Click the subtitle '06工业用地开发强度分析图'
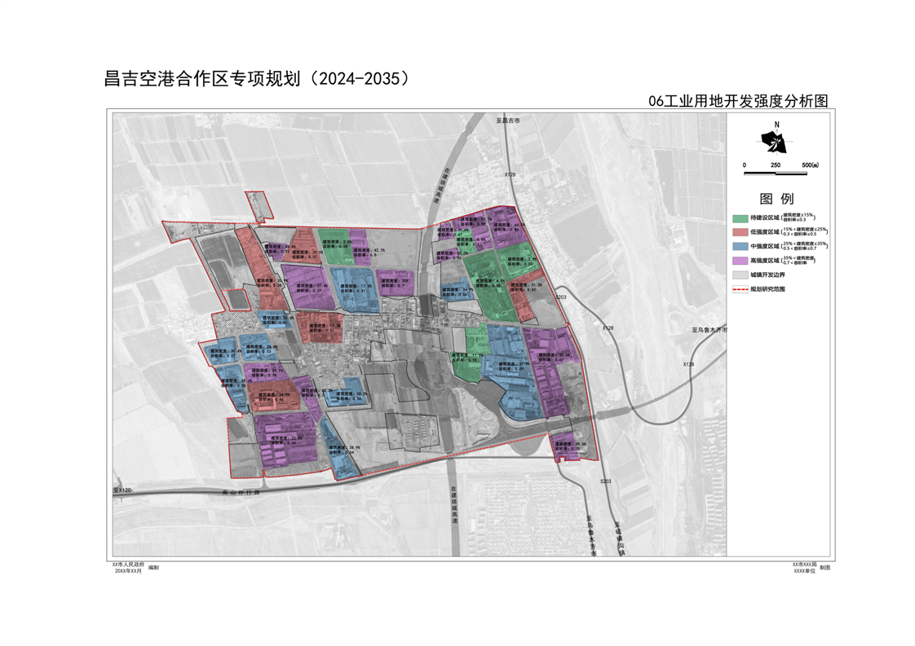The image size is (915, 646). 738,101
